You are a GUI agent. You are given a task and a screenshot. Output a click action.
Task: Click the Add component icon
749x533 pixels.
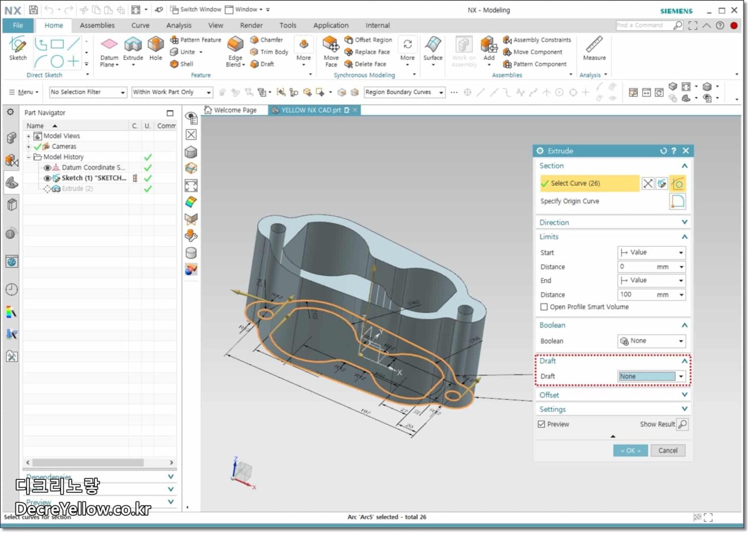489,49
